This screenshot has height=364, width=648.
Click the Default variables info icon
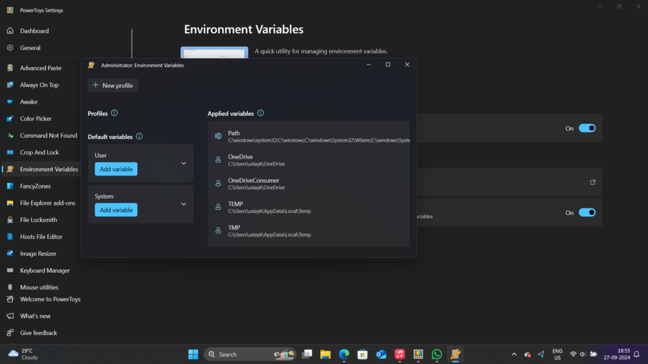pyautogui.click(x=139, y=136)
